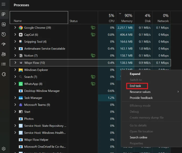Open the Startup apps sidebar icon
Viewport: 182px width, 153px height.
3,44
